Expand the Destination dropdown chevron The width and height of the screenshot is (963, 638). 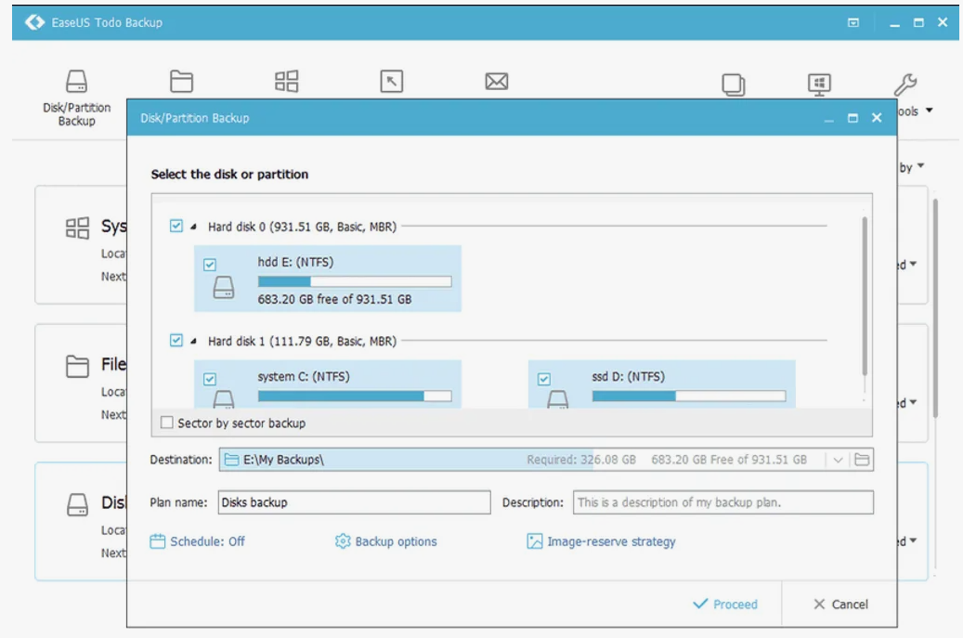tap(838, 460)
